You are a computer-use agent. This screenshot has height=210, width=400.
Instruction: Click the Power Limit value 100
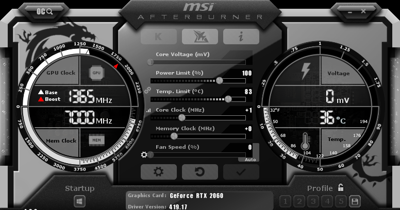pos(247,74)
